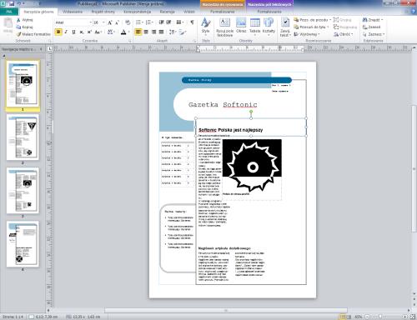The image size is (417, 320).
Task: Click the Zamień button
Action: point(371,27)
